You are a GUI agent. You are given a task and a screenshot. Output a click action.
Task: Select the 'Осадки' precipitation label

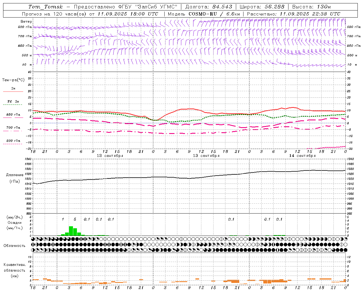[15, 223]
